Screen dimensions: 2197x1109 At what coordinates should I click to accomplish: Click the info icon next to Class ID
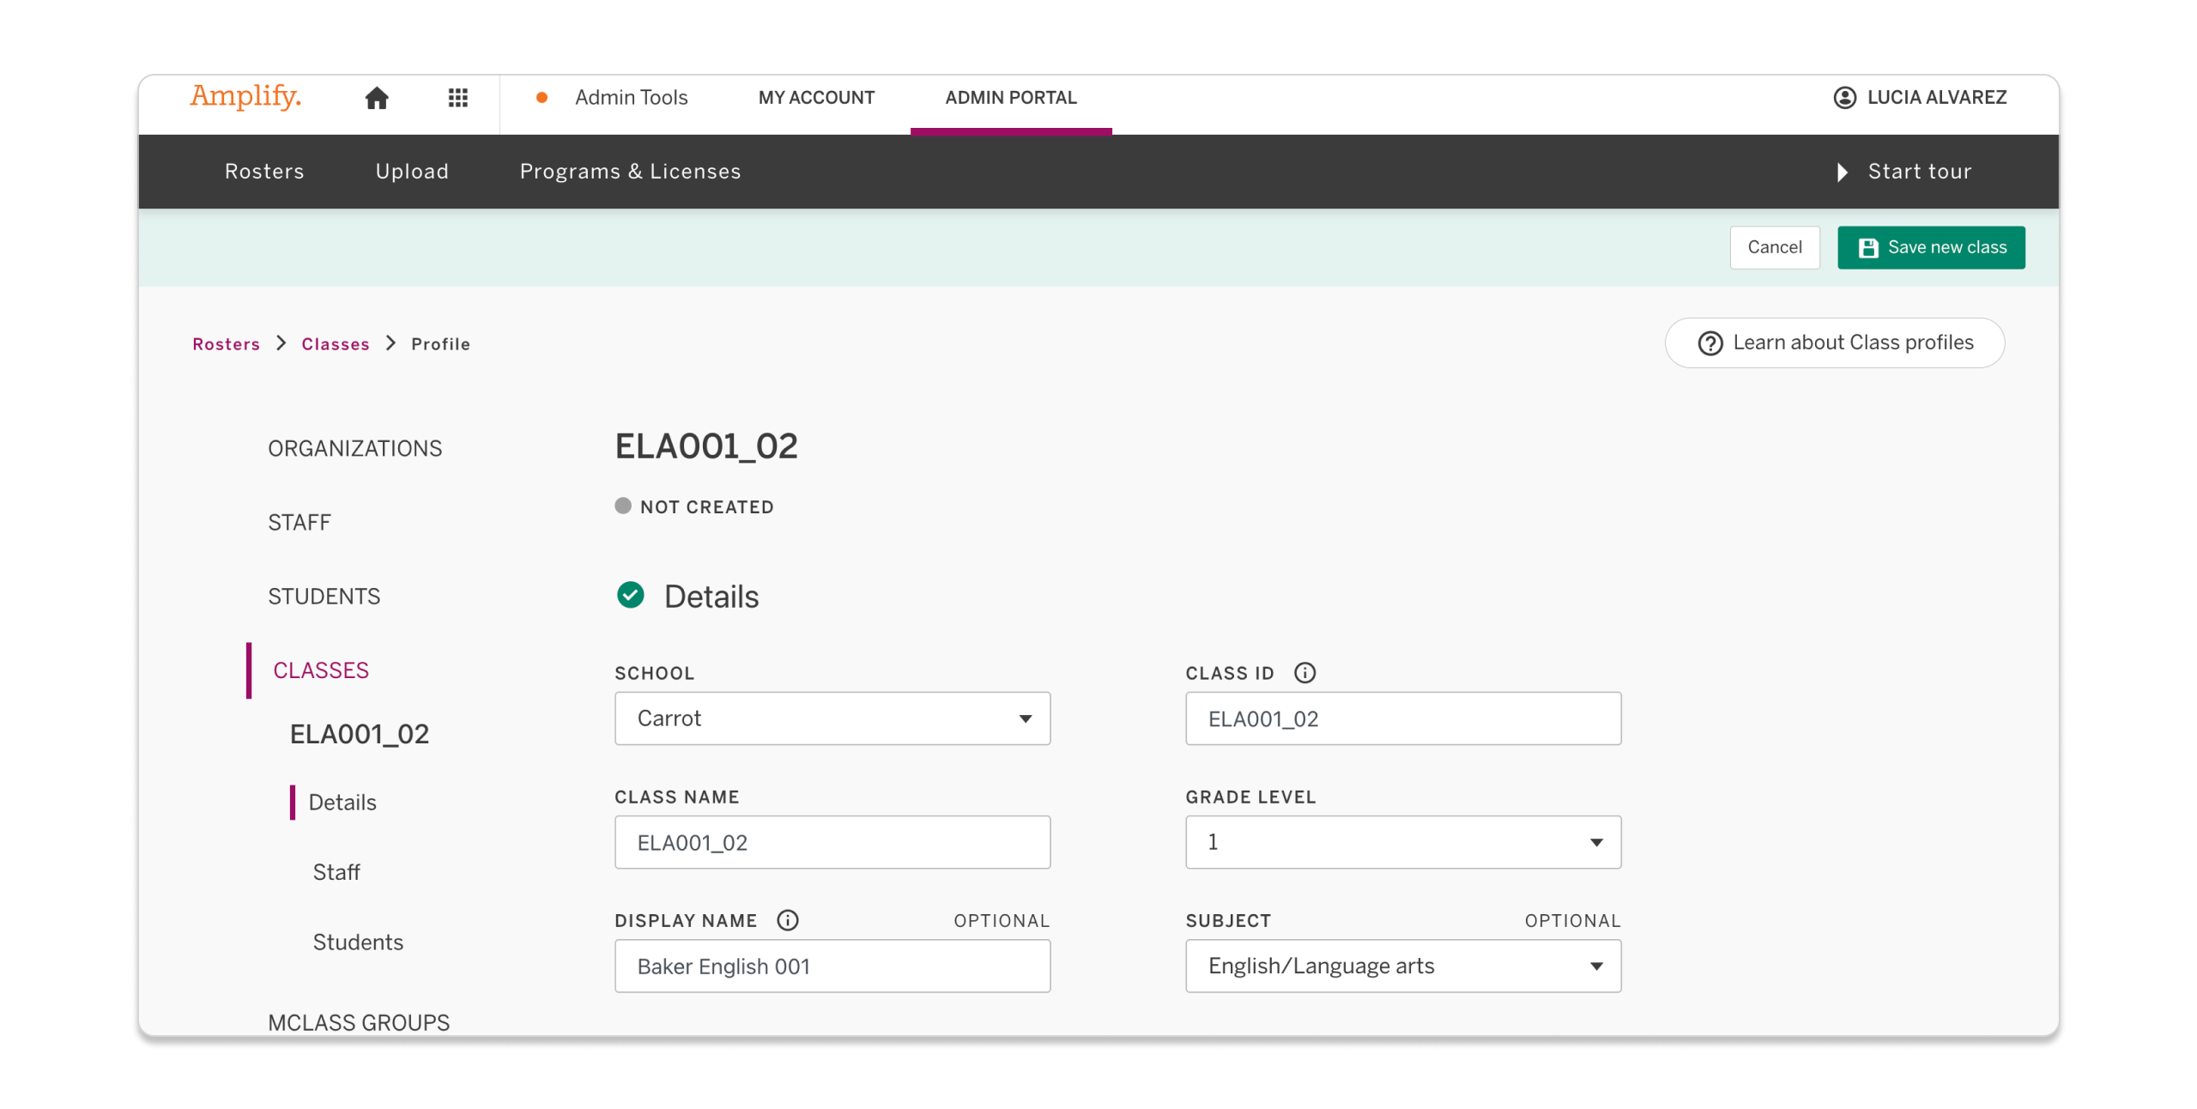(x=1304, y=673)
